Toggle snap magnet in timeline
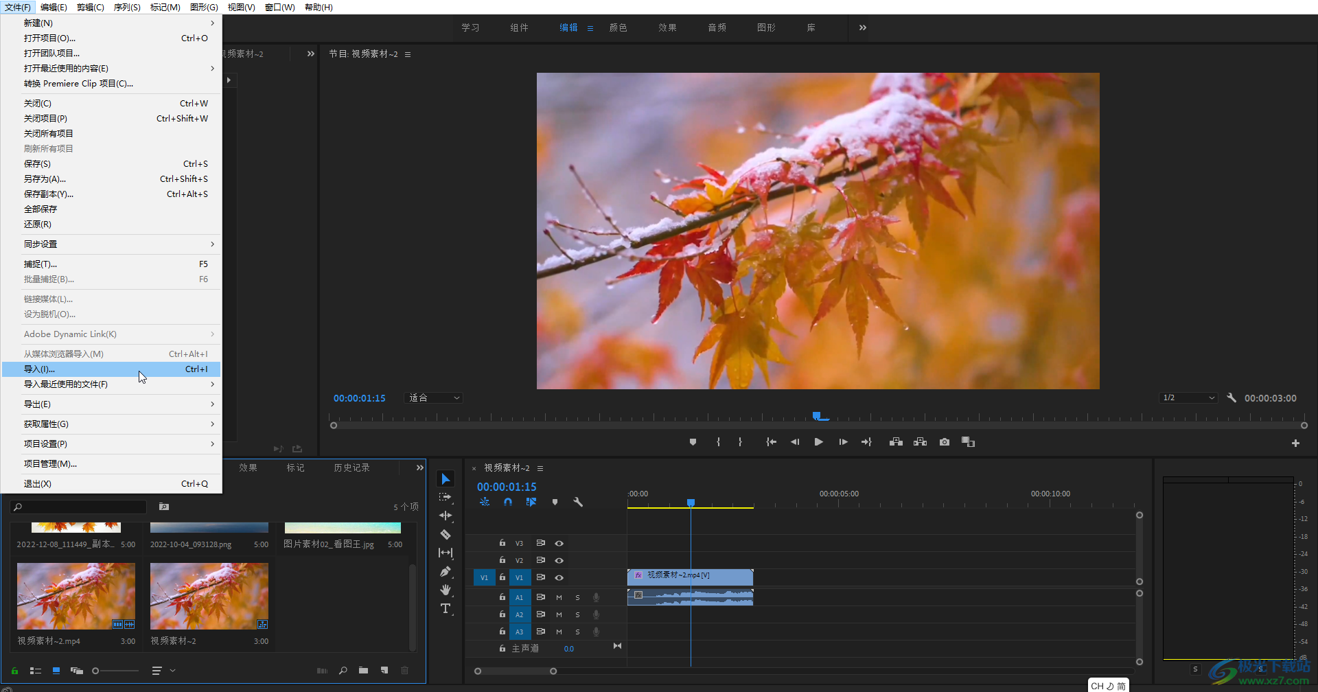 point(507,502)
